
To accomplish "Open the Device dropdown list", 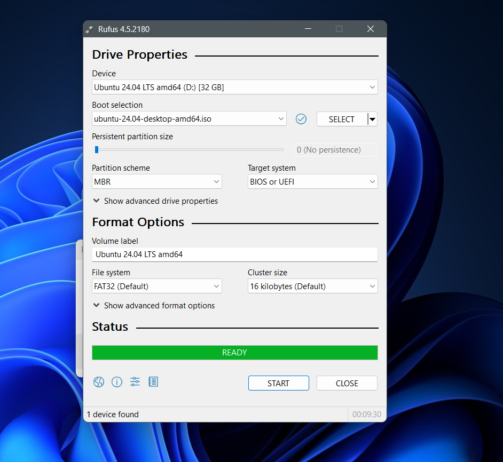I will 235,87.
